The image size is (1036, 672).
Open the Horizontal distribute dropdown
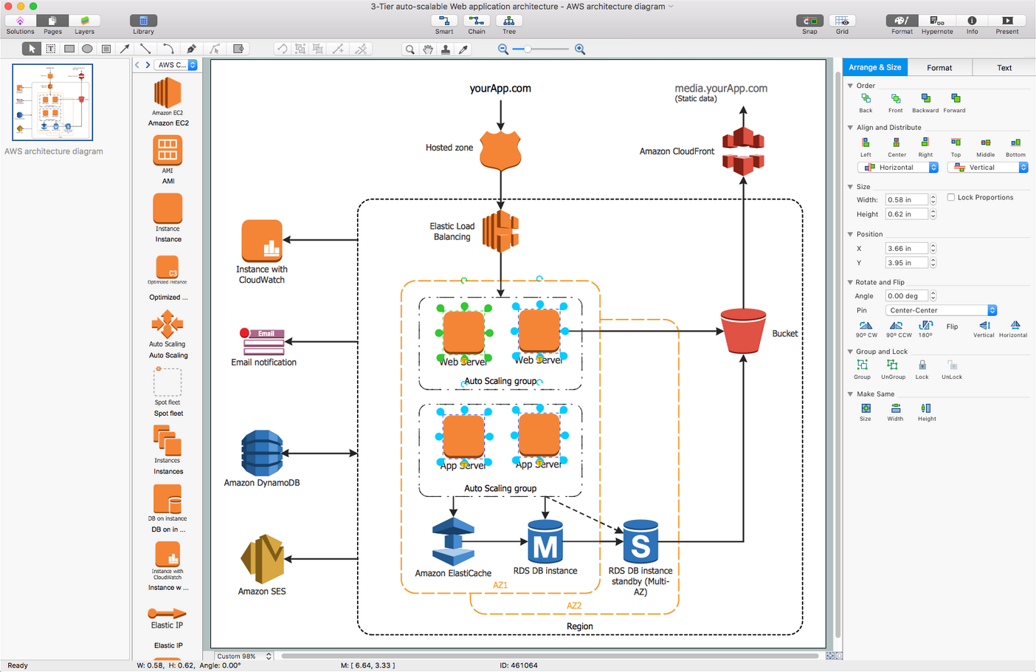[x=897, y=168]
